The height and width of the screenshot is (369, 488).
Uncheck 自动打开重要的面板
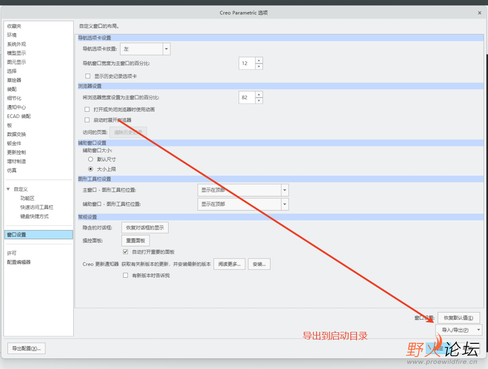click(x=125, y=252)
